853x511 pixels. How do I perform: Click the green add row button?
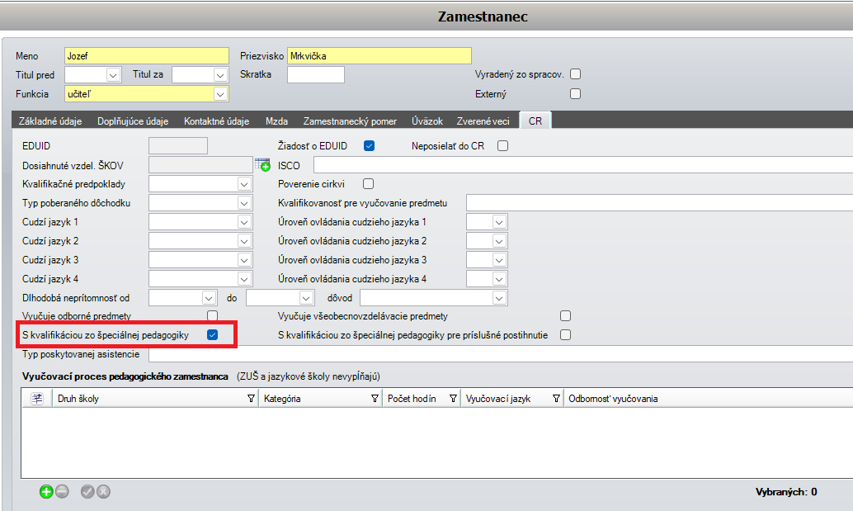[x=46, y=492]
